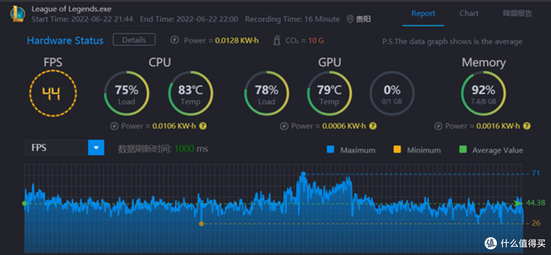This screenshot has width=551, height=255.
Task: Click the minimum 26 marker on graph
Action: [x=202, y=223]
